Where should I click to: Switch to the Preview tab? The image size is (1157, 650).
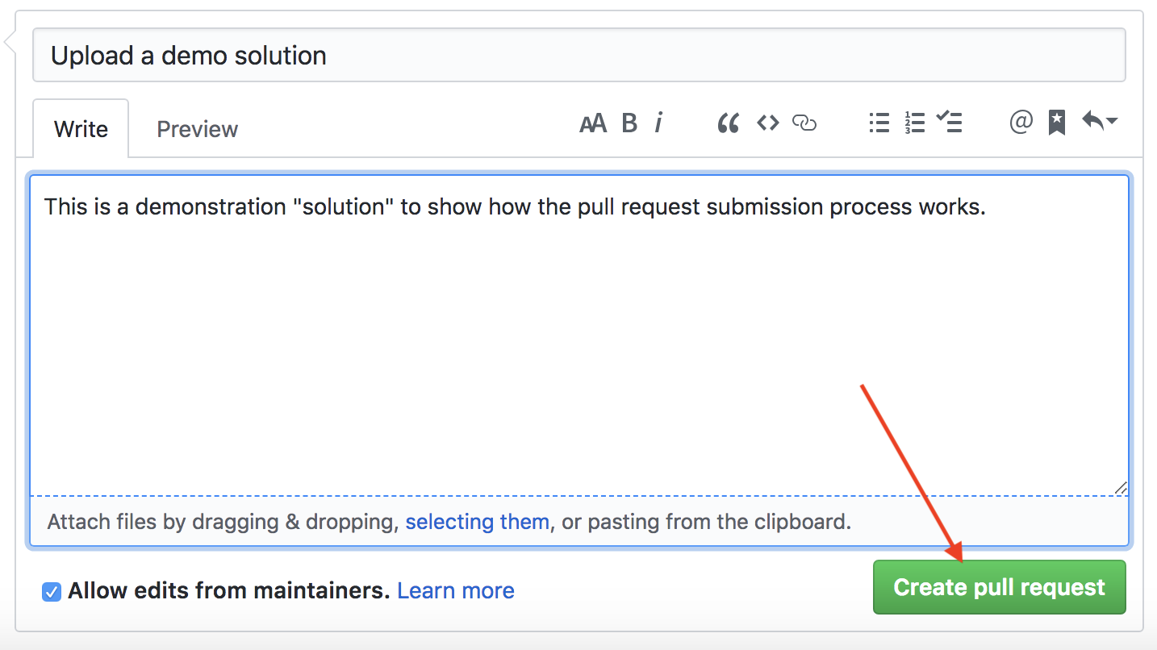(198, 129)
